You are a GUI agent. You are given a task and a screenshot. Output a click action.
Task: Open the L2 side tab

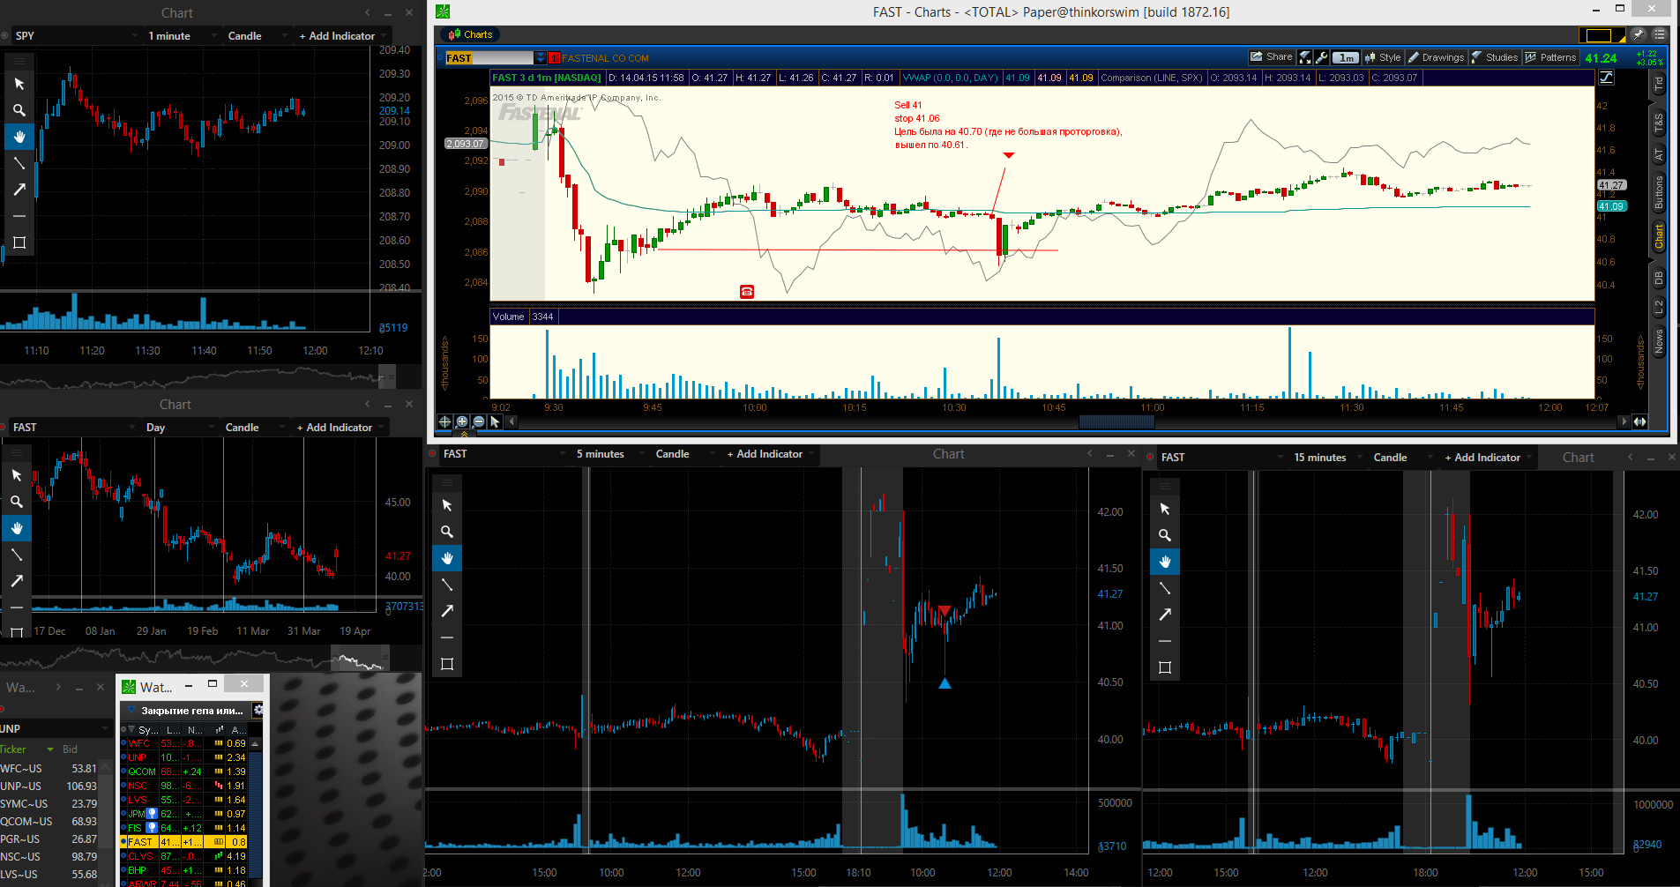[1658, 307]
